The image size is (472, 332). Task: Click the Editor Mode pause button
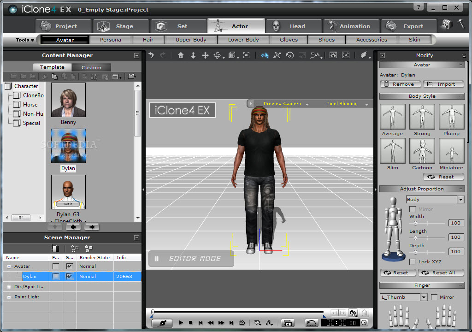[x=157, y=259]
